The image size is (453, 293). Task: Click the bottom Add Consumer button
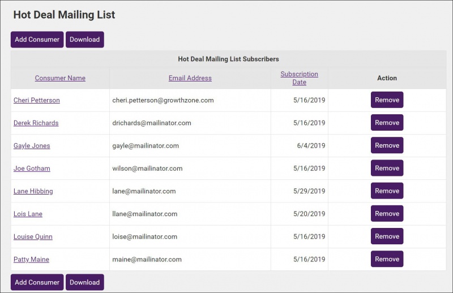[37, 282]
